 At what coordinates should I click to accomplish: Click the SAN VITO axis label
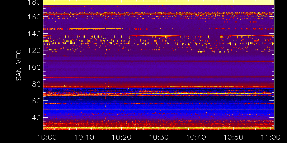[x=19, y=65]
